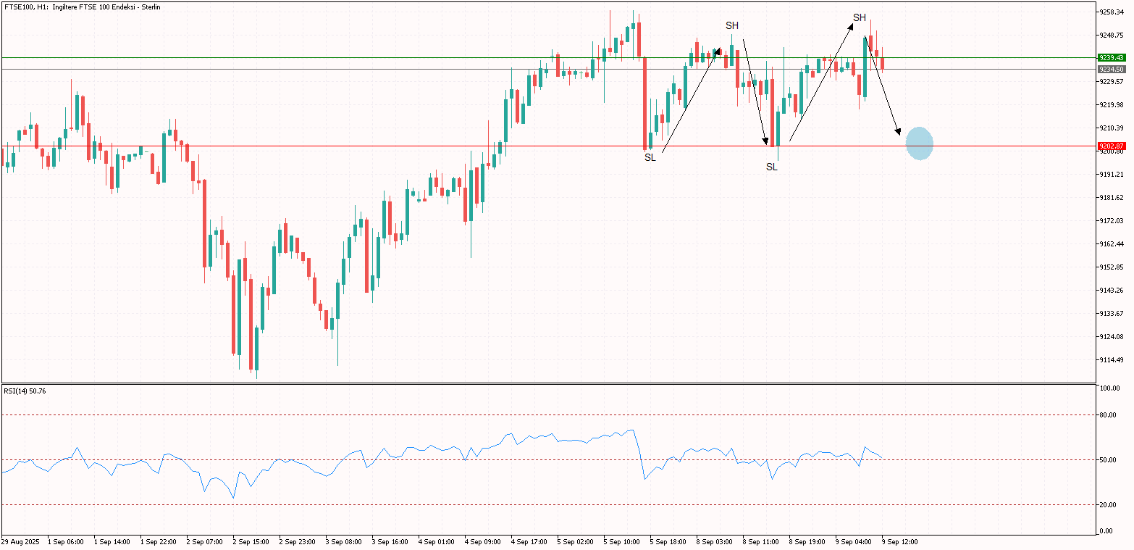Click the 4 Sep 17:00 time label
The width and height of the screenshot is (1134, 550).
(529, 541)
